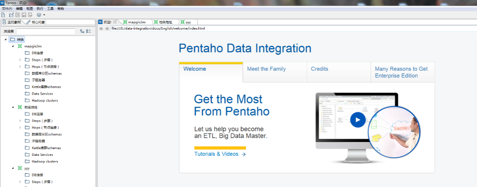Click the browser forward arrow icon
Viewport: 477px width, 187px height.
pos(107,28)
